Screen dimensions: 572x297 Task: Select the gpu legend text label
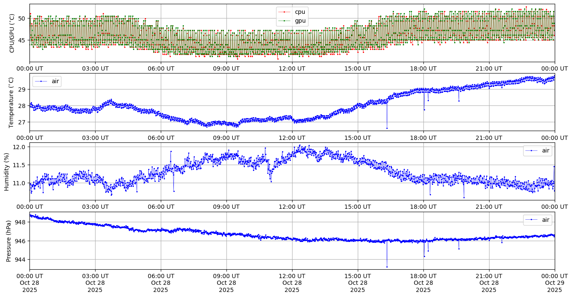pos(300,21)
